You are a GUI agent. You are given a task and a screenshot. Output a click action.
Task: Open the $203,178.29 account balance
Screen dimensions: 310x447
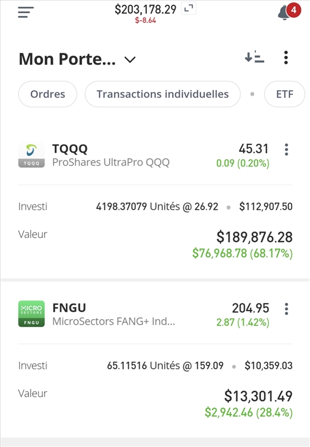(146, 9)
